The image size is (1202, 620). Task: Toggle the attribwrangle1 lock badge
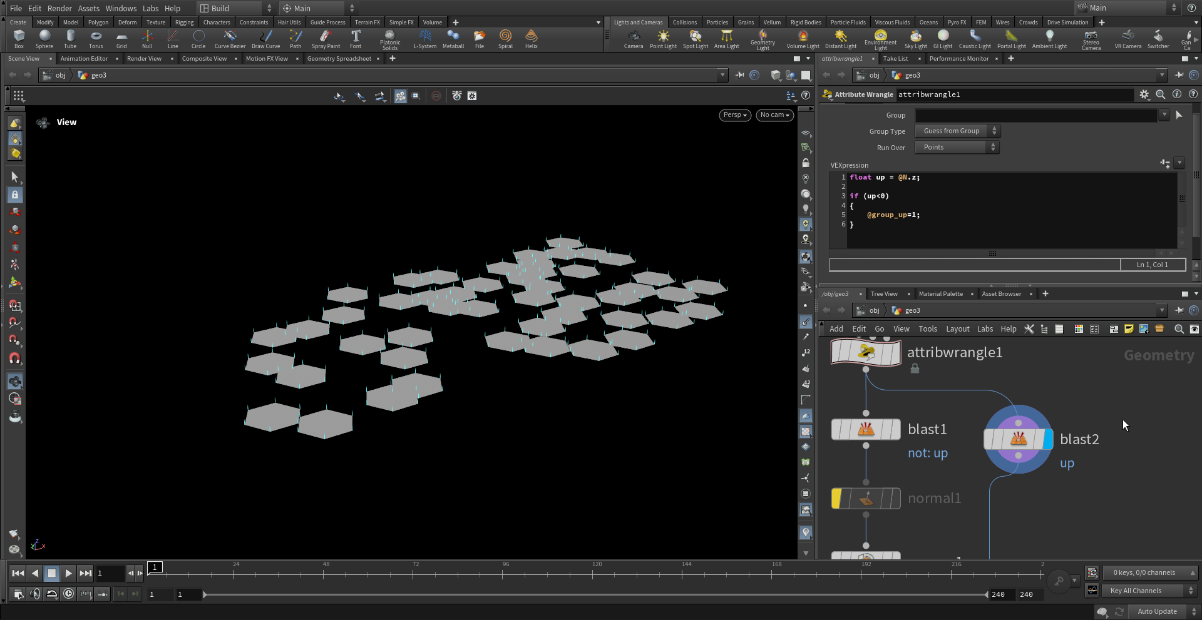pyautogui.click(x=915, y=369)
